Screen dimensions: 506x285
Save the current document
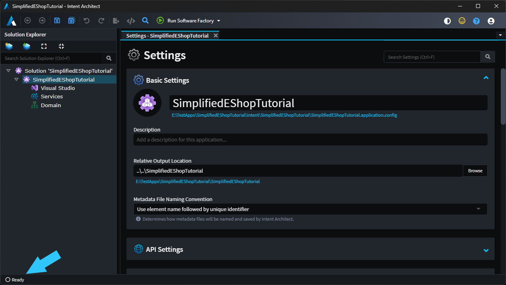coord(57,20)
